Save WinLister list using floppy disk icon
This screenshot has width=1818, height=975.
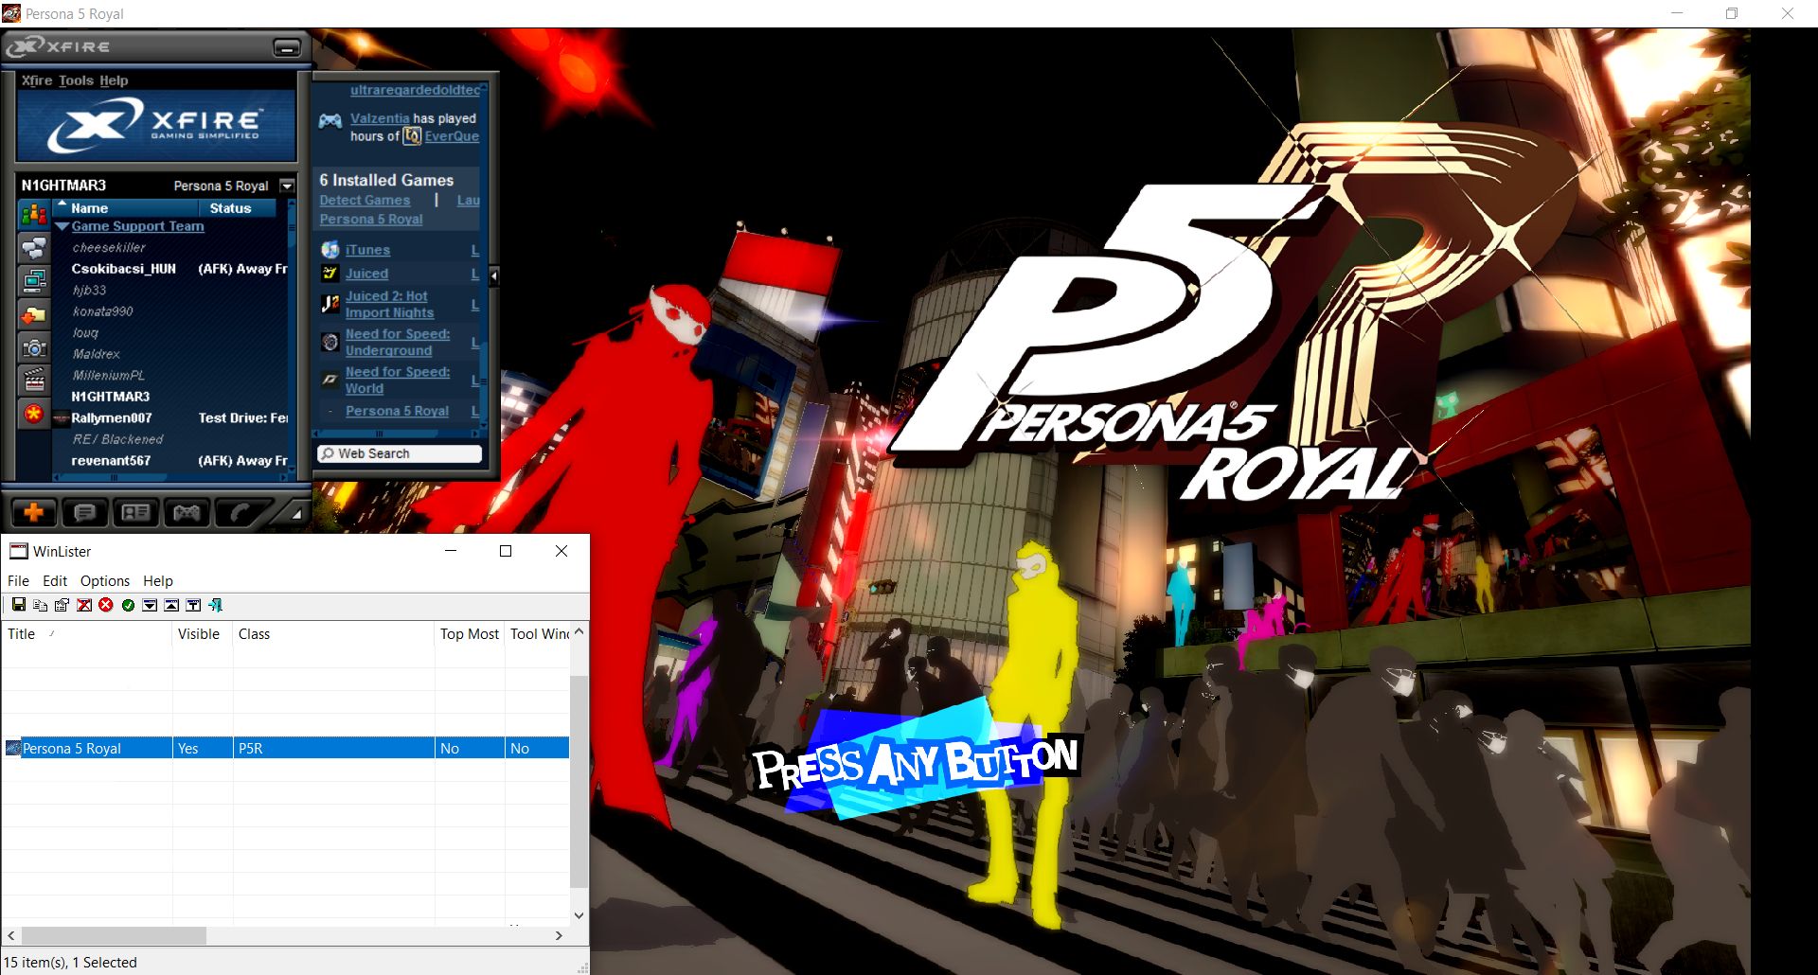click(18, 605)
